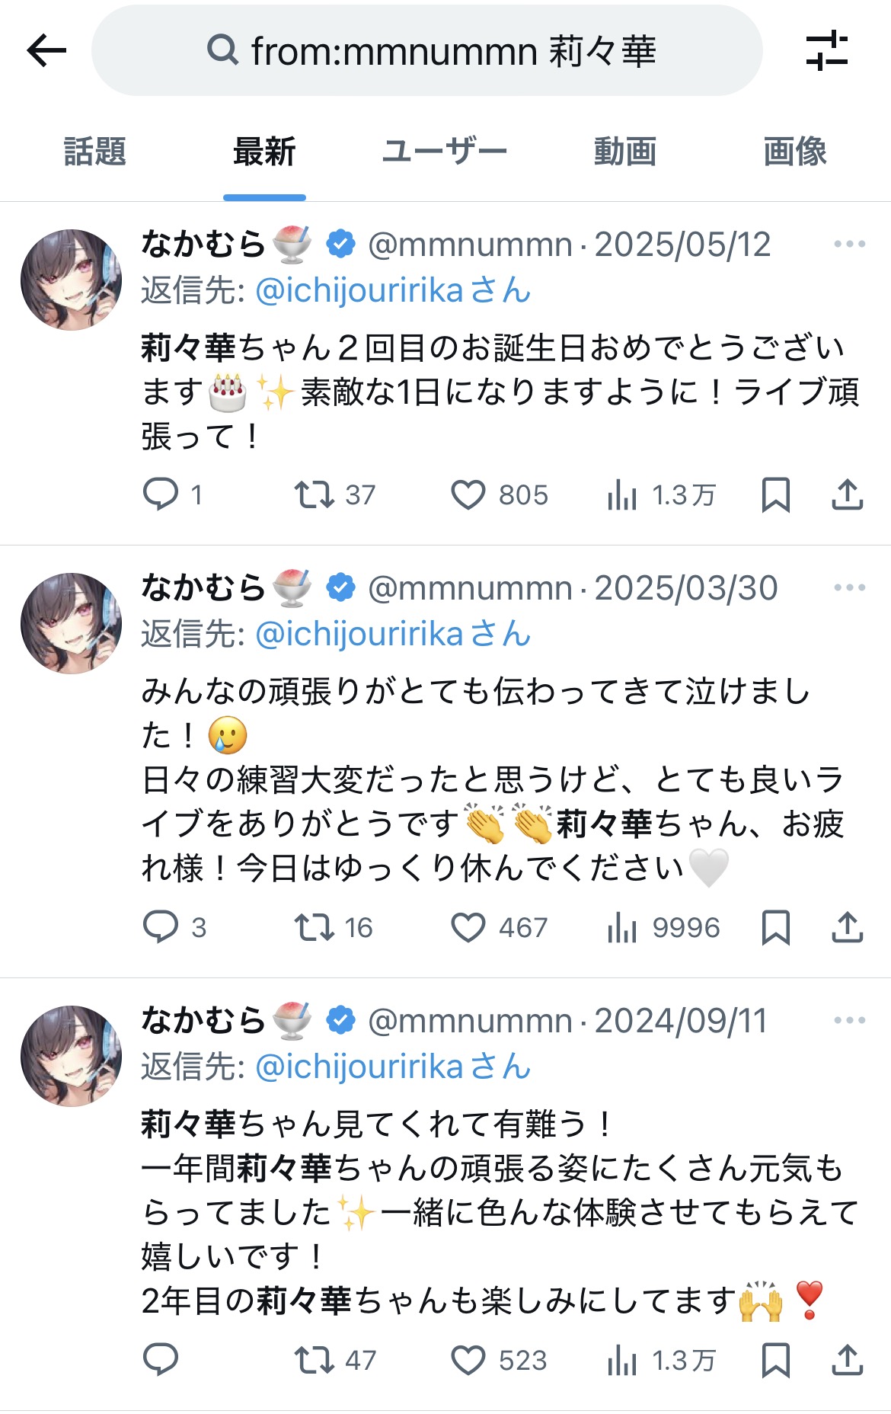
Task: Open more options for the 2025/03/30 tweet
Action: point(849,588)
